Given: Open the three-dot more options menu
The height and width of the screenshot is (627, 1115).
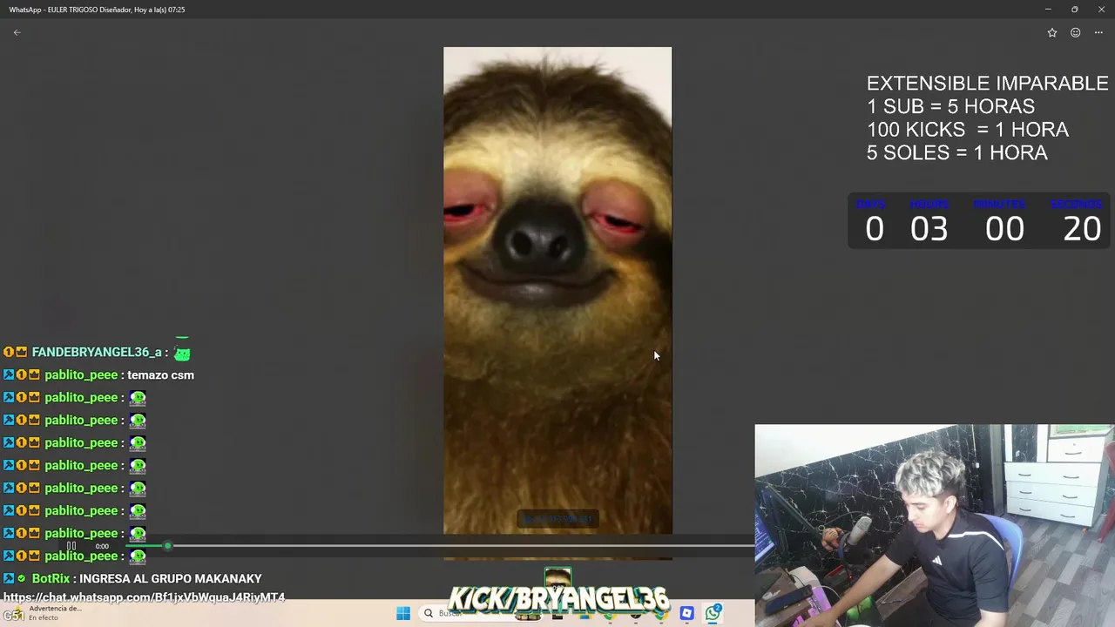Looking at the screenshot, I should [x=1098, y=32].
